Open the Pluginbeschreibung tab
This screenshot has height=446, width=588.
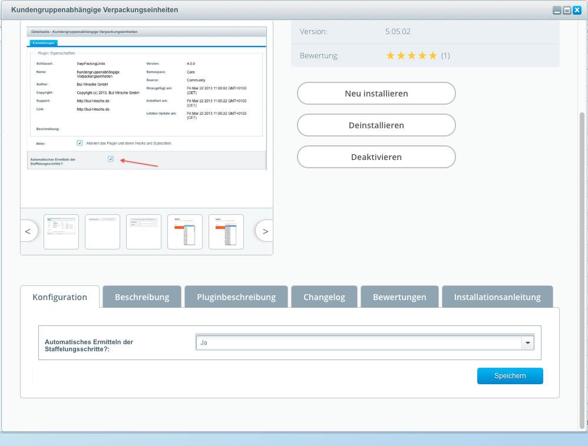coord(236,297)
